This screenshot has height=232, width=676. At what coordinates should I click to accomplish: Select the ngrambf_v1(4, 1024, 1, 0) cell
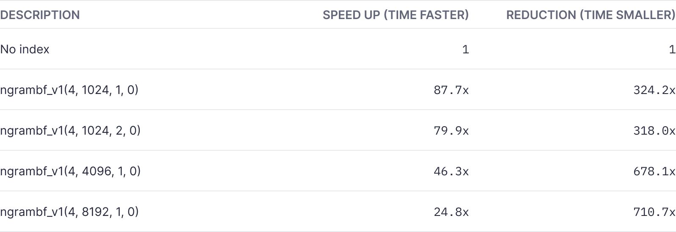click(x=69, y=90)
